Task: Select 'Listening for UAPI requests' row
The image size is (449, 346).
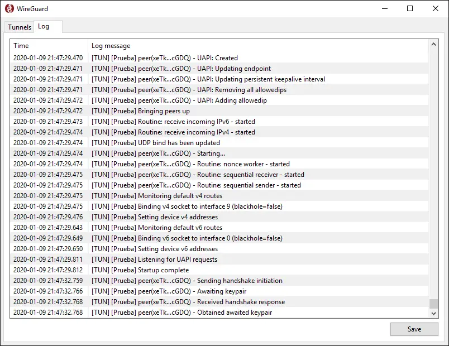Action: [x=219, y=259]
